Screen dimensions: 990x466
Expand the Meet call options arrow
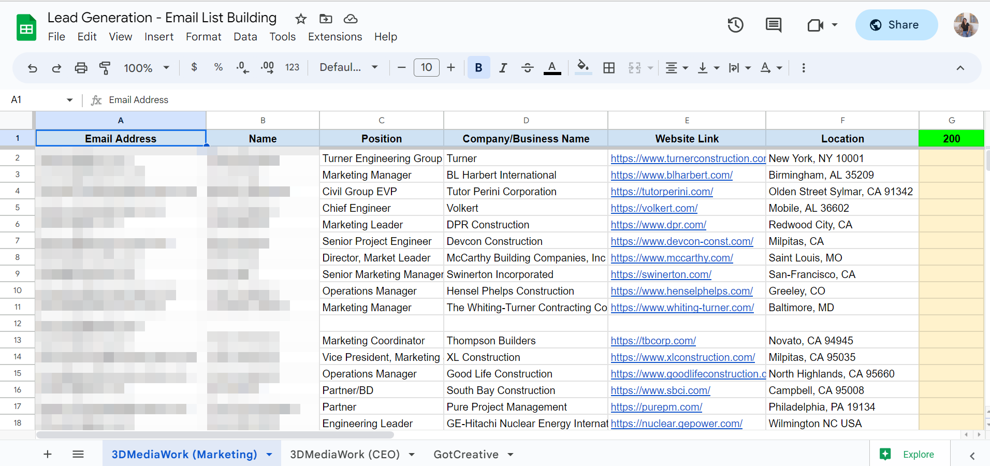(835, 25)
